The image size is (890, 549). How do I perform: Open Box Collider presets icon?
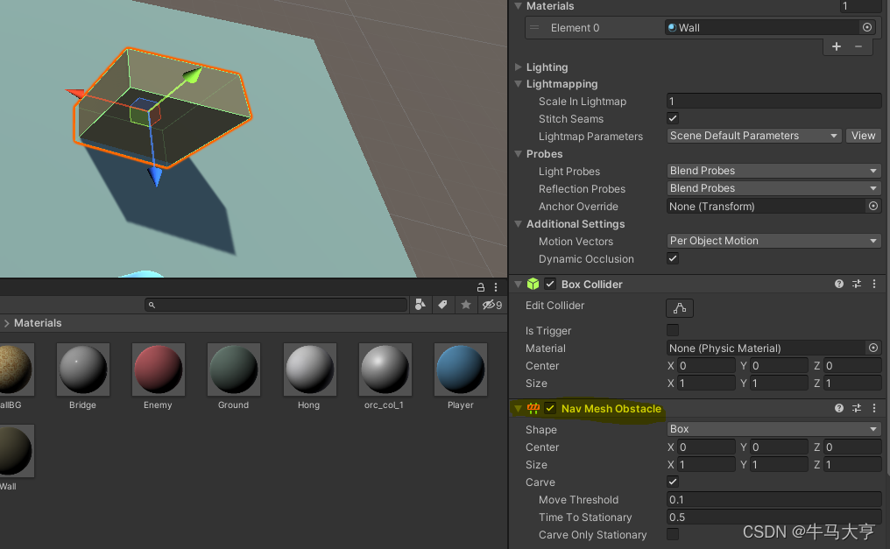[x=857, y=284]
